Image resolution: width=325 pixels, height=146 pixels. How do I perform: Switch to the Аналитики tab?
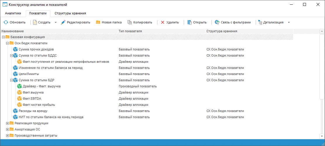(13, 13)
